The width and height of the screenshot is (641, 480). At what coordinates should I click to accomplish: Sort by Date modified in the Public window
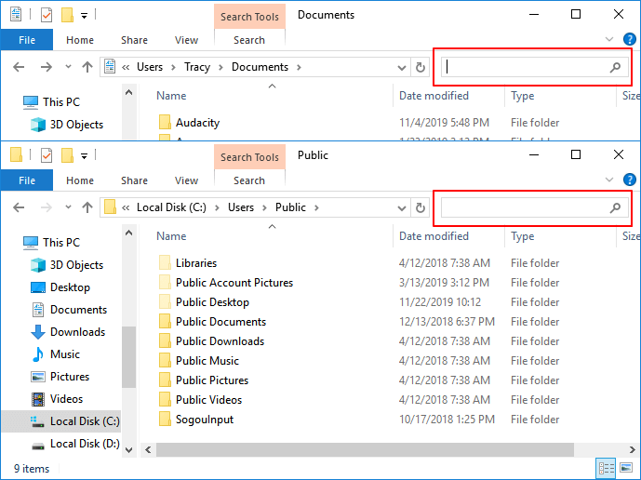coord(434,236)
